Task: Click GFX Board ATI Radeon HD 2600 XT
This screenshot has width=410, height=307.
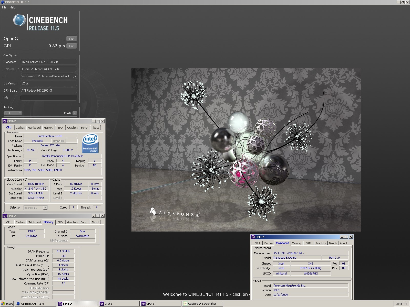Action: click(x=48, y=91)
